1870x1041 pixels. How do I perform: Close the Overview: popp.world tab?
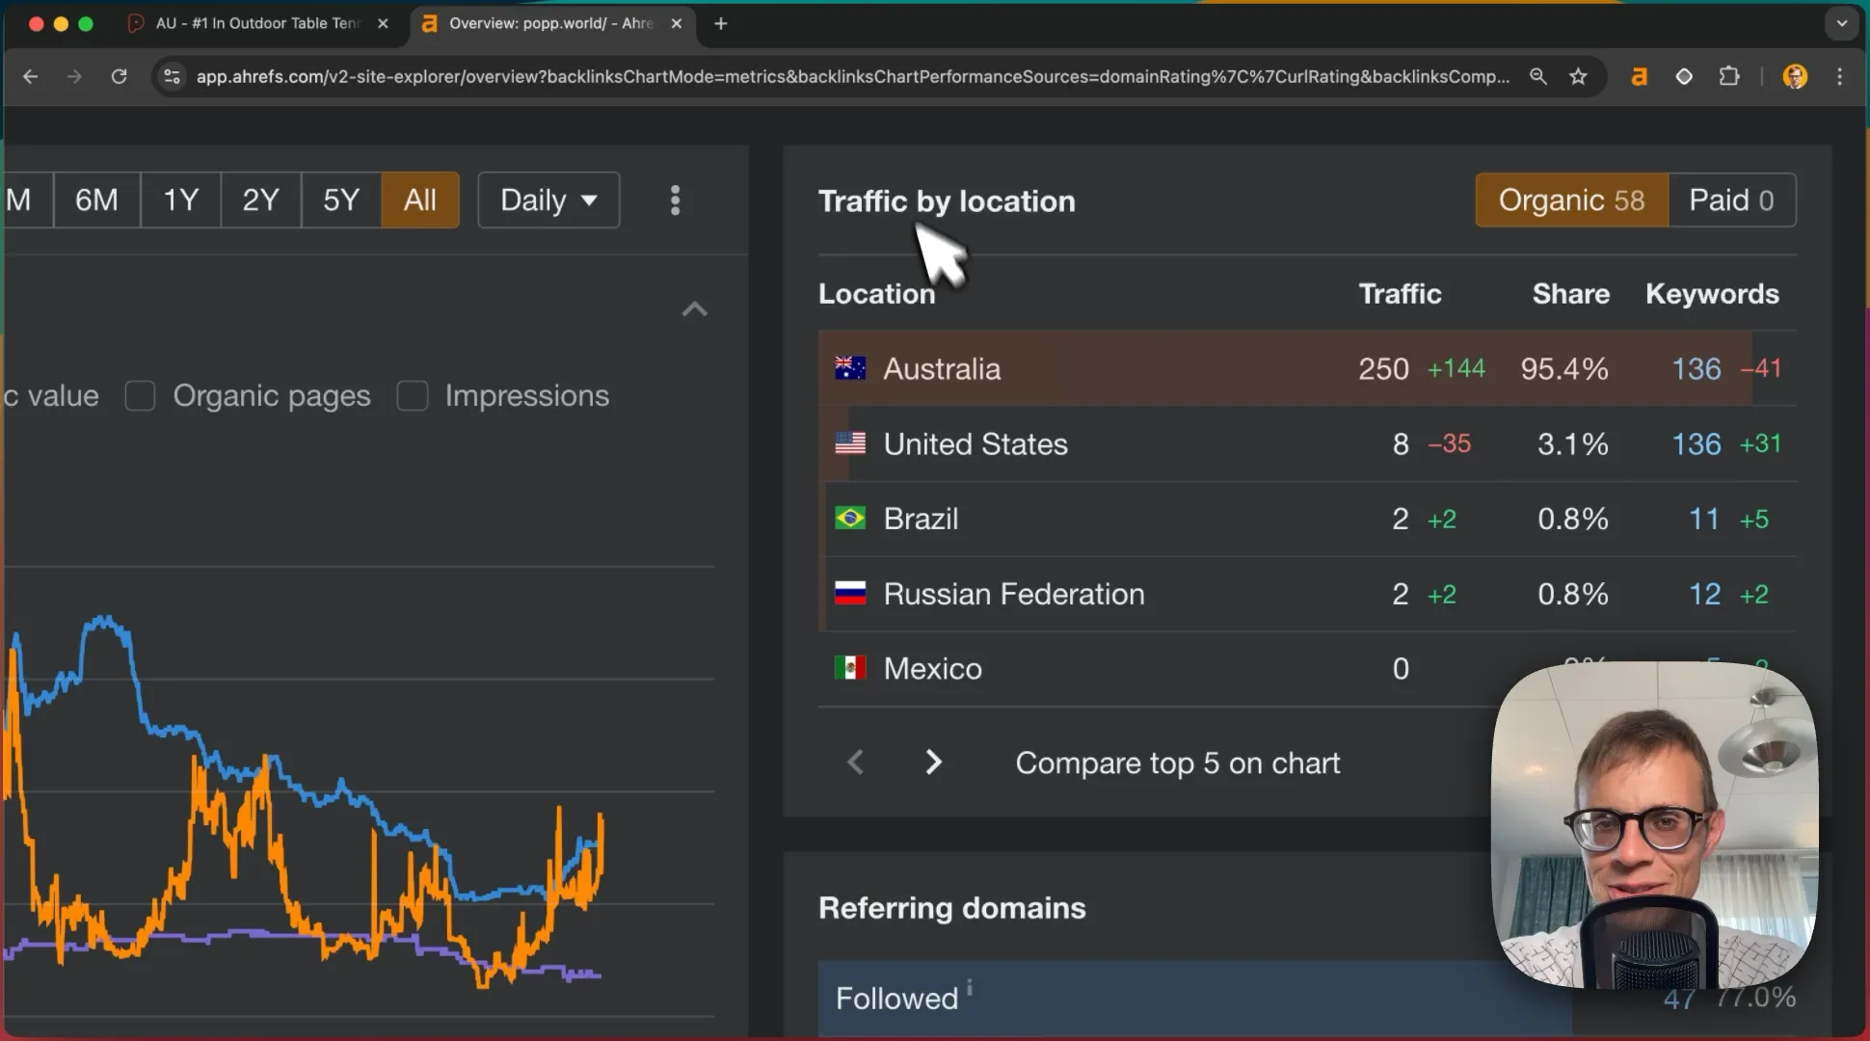pyautogui.click(x=677, y=23)
